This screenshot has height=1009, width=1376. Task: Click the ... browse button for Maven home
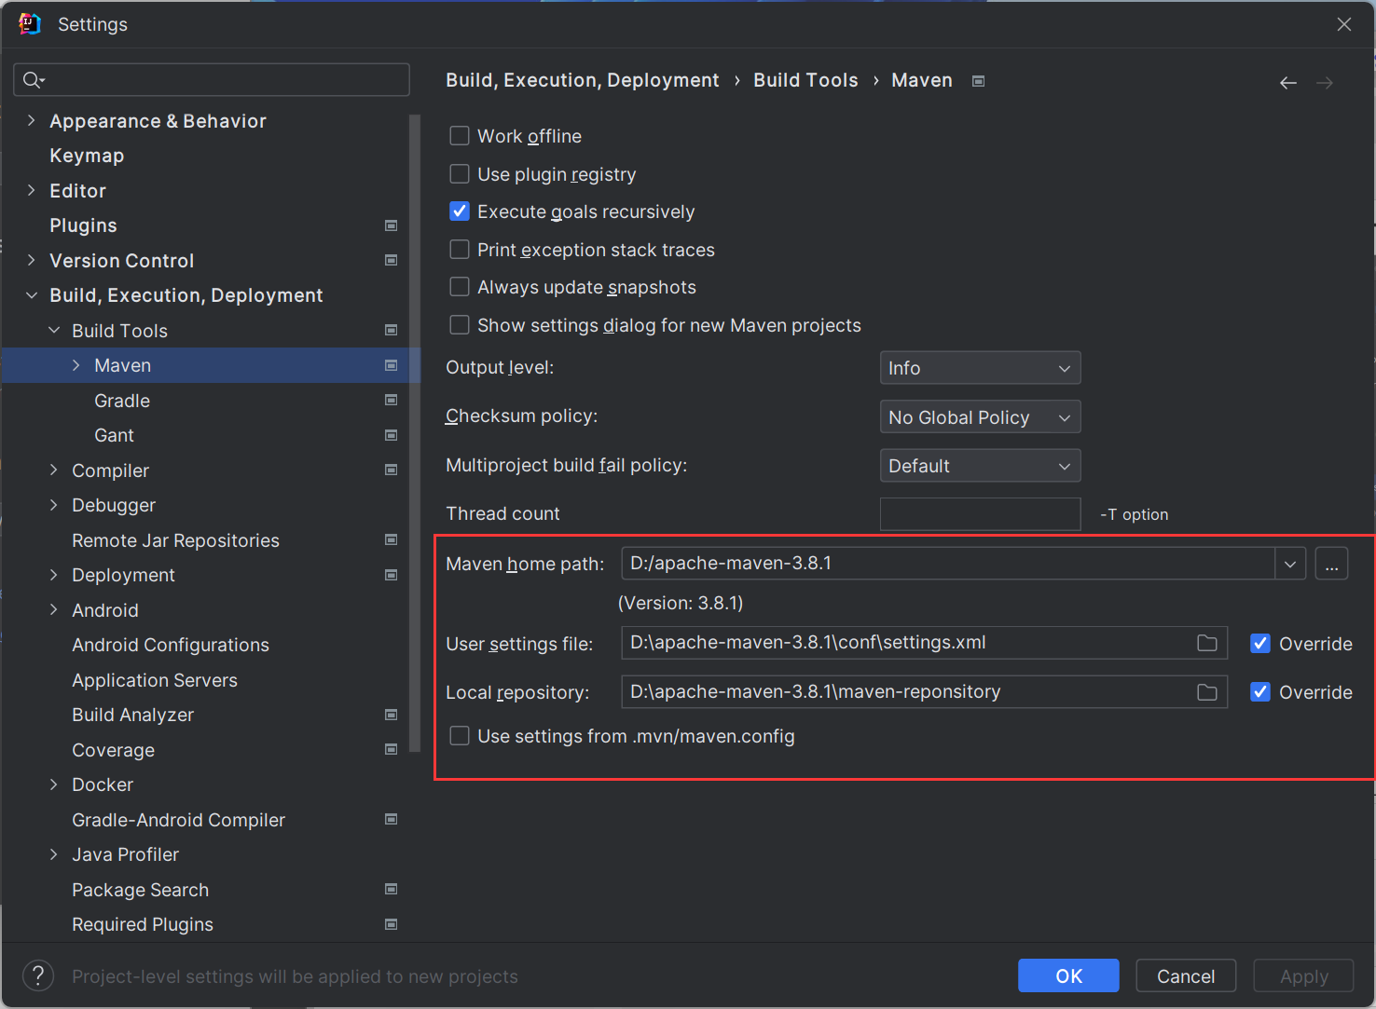[1331, 564]
